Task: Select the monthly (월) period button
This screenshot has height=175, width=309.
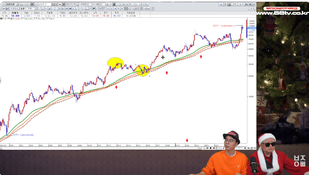Action: (114, 4)
